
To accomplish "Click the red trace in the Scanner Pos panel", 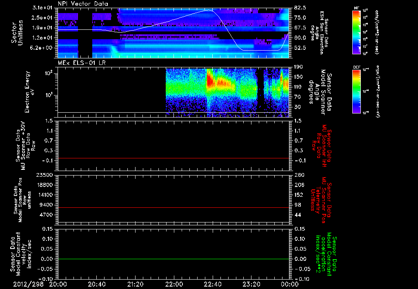I will click(173, 207).
